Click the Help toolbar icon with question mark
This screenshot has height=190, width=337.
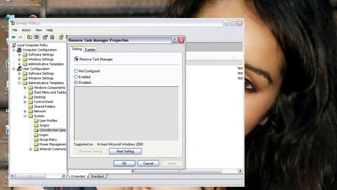[x=61, y=37]
